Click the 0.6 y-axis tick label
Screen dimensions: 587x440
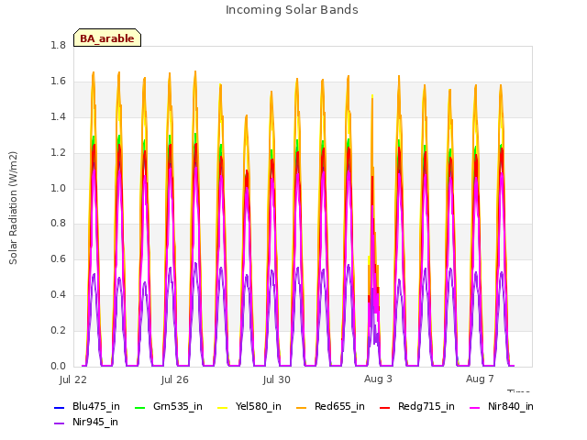tap(58, 258)
